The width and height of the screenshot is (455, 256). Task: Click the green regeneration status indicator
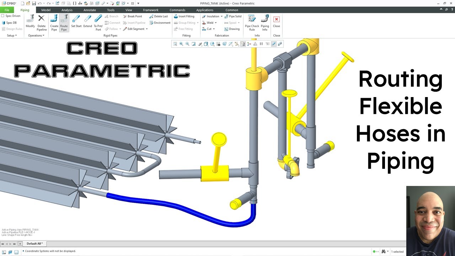click(x=374, y=252)
